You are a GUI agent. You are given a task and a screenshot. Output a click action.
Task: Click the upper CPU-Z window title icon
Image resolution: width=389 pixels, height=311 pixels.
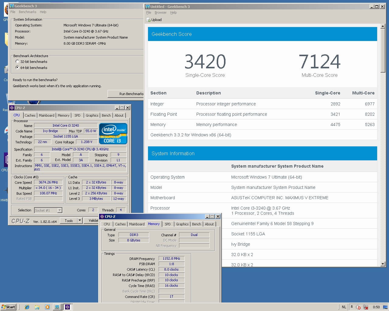coord(12,108)
